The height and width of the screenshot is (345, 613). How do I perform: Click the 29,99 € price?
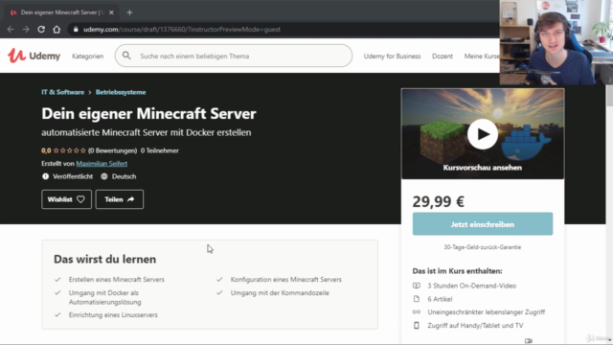pyautogui.click(x=439, y=202)
